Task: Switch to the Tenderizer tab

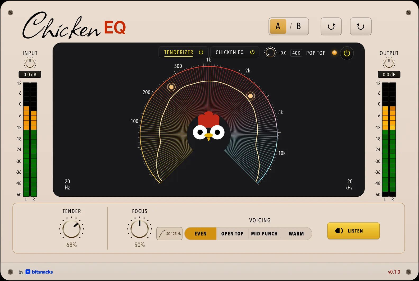Action: 179,52
